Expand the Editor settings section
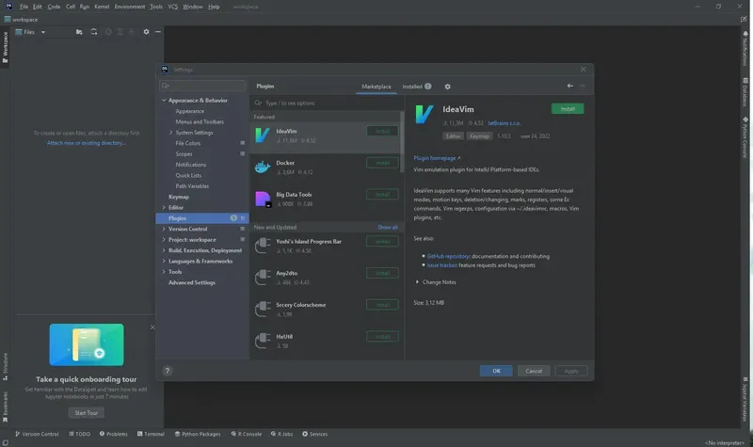753x447 pixels. [x=164, y=207]
